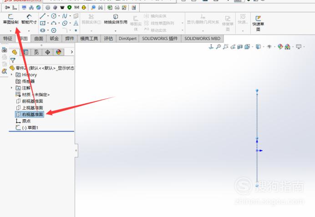The image size is (315, 217).
Task: Select the Spline sketch tool
Action: point(65,16)
